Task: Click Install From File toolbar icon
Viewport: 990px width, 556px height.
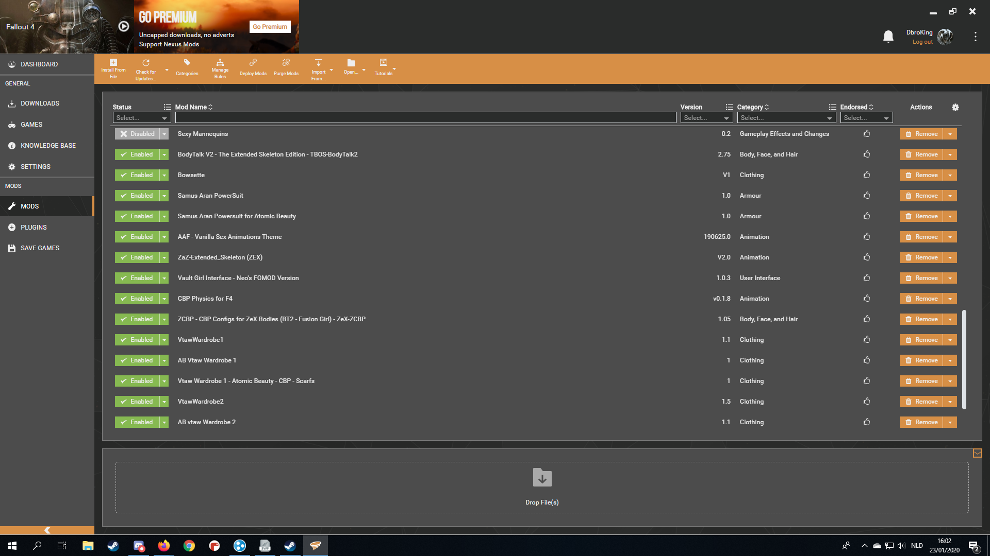Action: click(x=113, y=62)
